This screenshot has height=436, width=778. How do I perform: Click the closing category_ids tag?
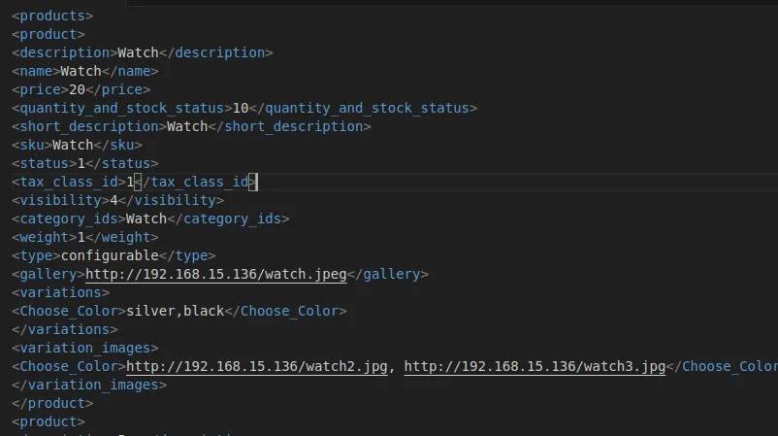[228, 219]
